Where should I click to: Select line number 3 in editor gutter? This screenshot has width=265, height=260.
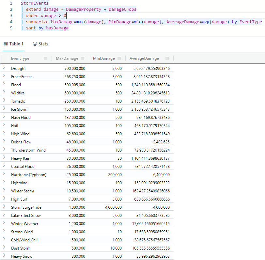tap(11, 16)
